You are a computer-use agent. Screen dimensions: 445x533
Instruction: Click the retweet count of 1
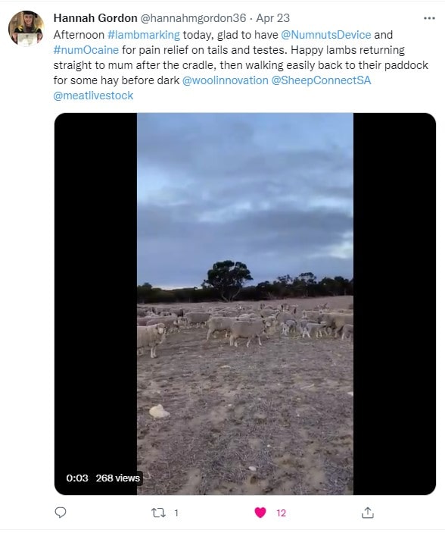(176, 513)
